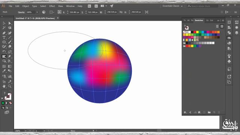This screenshot has width=240, height=135.
Task: Open the Essentials Classic workspace dropdown
Action: click(x=172, y=6)
